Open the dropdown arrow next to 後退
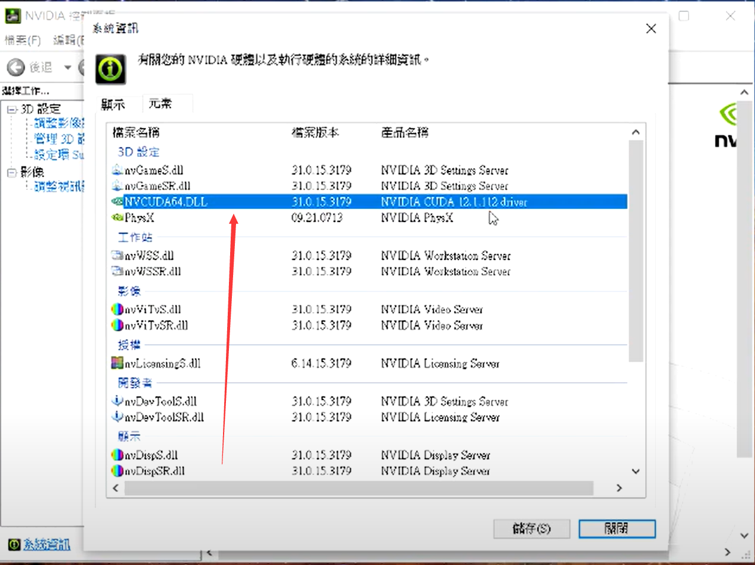The width and height of the screenshot is (755, 565). 67,67
